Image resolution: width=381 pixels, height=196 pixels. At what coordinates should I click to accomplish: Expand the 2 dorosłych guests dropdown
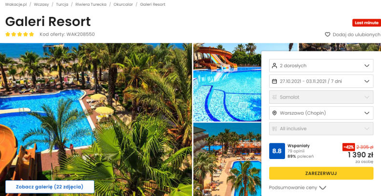[x=321, y=66]
